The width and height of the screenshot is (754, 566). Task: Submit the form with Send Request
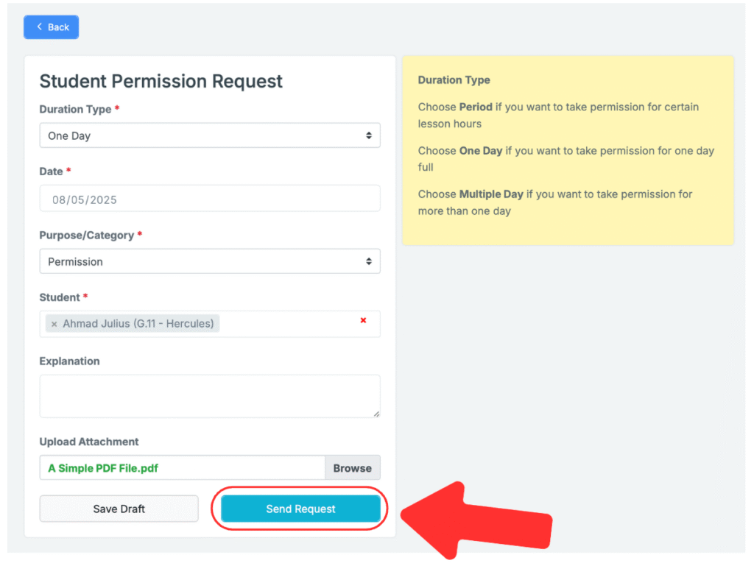[x=300, y=509]
